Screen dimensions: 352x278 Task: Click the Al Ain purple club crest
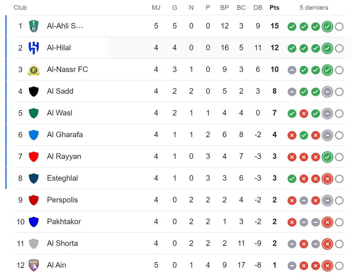[x=33, y=265]
